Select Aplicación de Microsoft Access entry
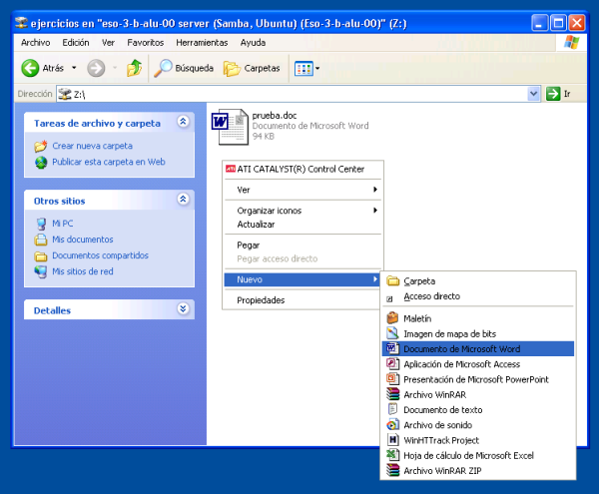 461,364
